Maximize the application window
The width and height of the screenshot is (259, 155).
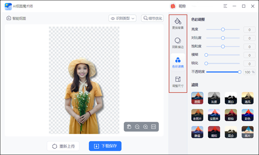244,6
